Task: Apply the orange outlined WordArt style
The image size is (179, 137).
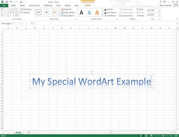Action: click(x=97, y=13)
